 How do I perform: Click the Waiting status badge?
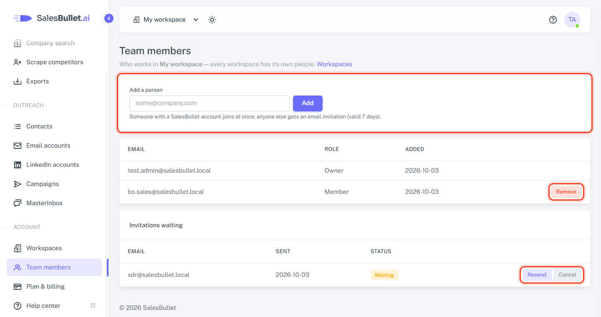tap(384, 275)
